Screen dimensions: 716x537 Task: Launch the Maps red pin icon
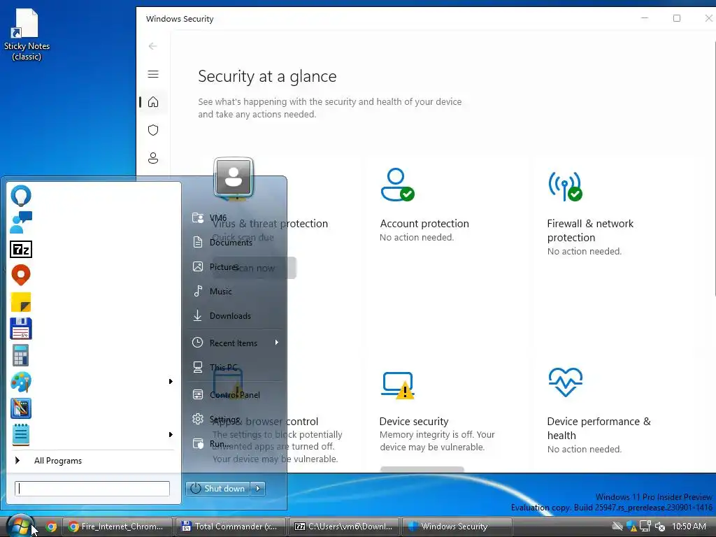21,275
